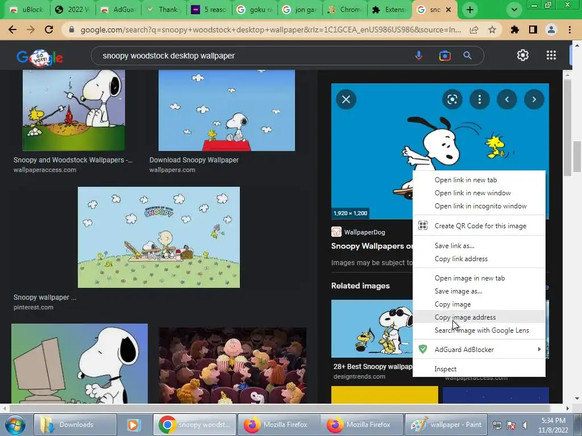Open the Chrome profile avatar
The width and height of the screenshot is (582, 436).
click(551, 30)
